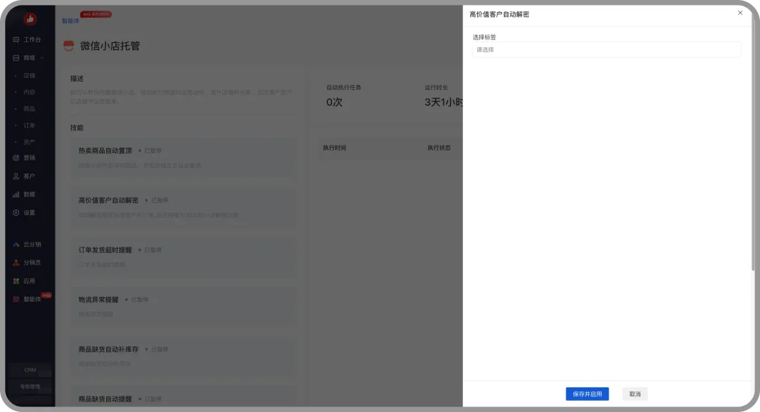
Task: Close the 高价值客户自动解密 drawer panel
Action: (740, 13)
